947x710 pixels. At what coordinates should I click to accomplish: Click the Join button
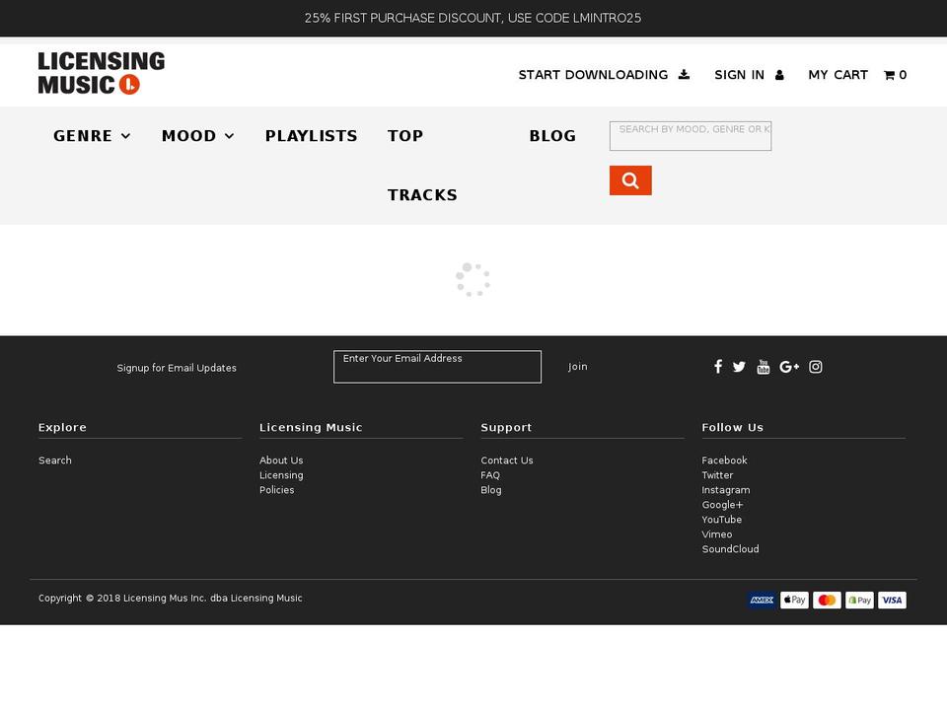577,367
